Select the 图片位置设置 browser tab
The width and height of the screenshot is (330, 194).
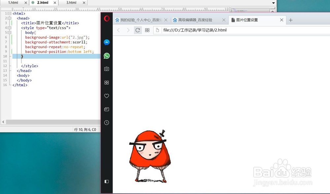pyautogui.click(x=257, y=20)
